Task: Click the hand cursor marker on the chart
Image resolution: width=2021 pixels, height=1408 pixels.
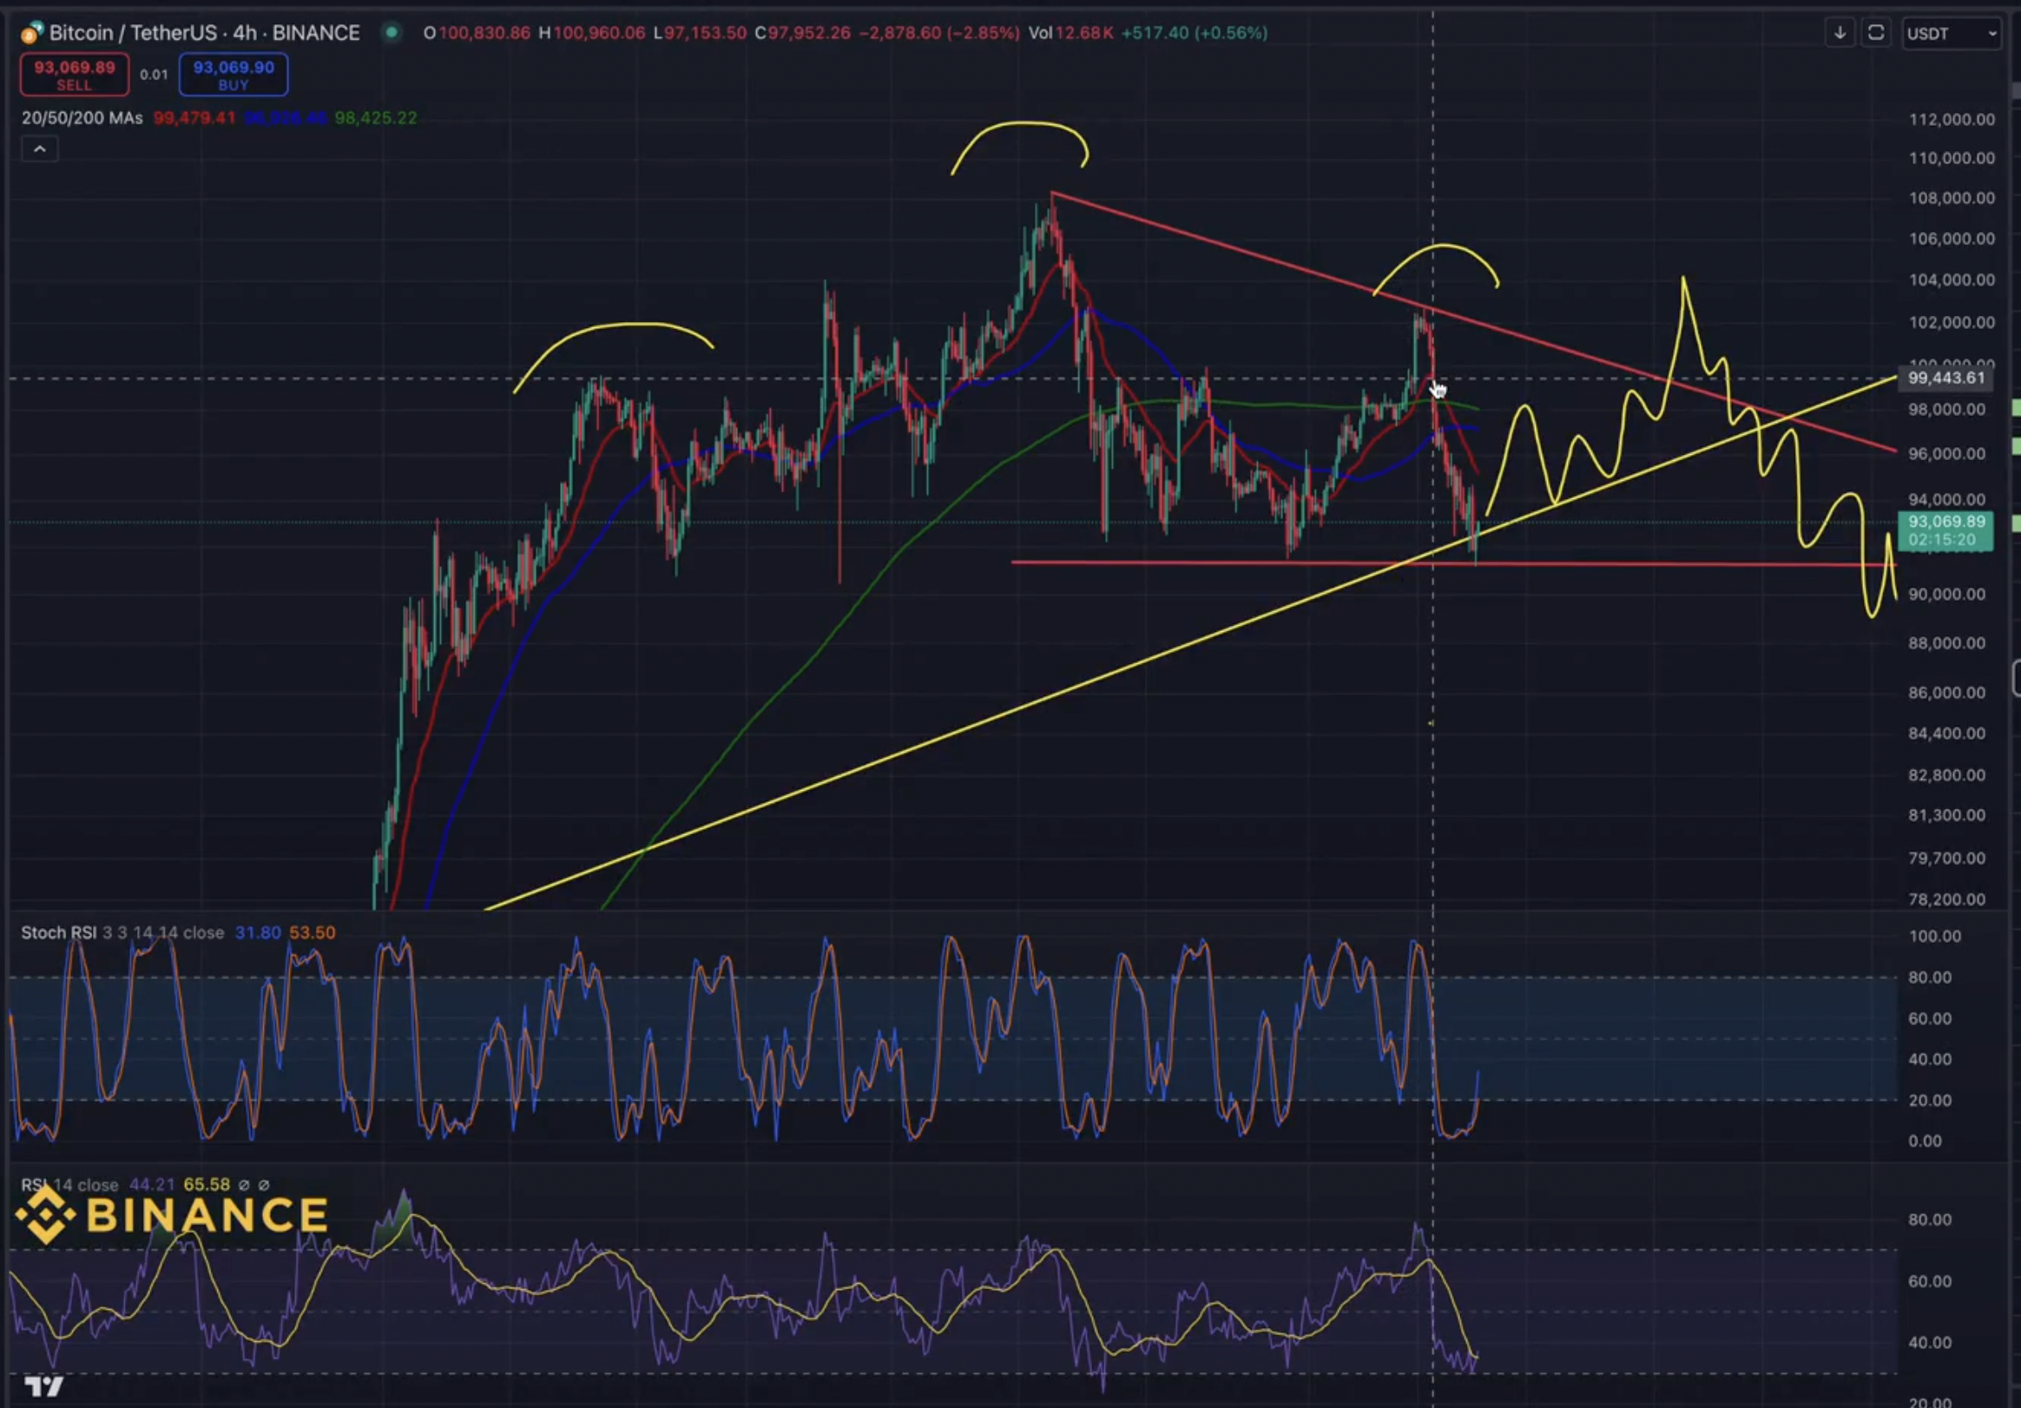Action: [1438, 390]
